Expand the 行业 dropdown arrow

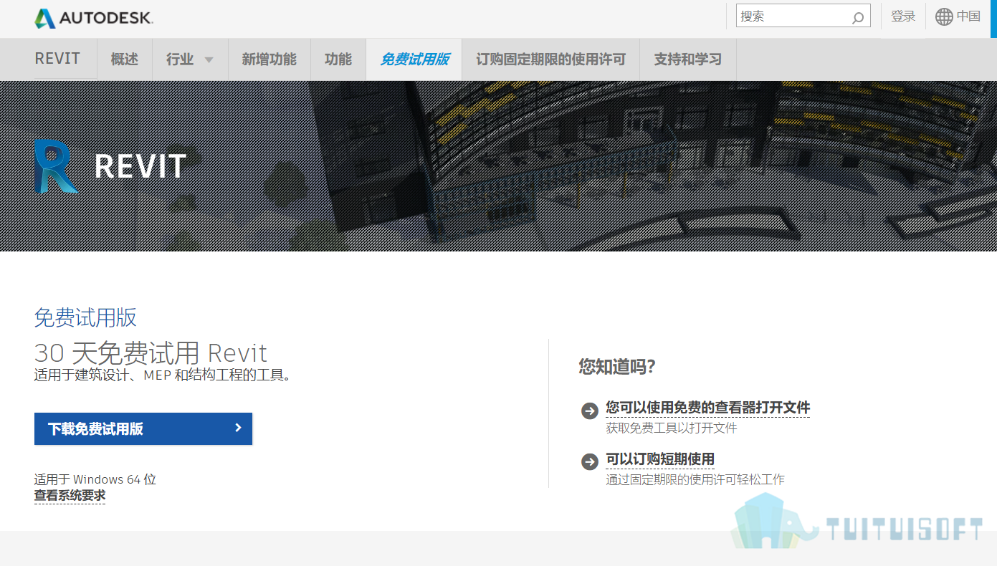(209, 60)
